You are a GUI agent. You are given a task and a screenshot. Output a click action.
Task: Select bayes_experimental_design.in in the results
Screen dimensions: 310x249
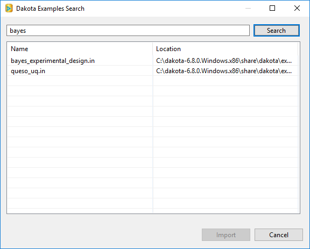coord(53,61)
